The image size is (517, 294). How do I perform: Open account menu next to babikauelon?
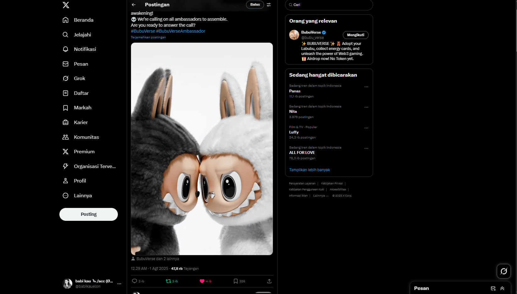pyautogui.click(x=119, y=284)
